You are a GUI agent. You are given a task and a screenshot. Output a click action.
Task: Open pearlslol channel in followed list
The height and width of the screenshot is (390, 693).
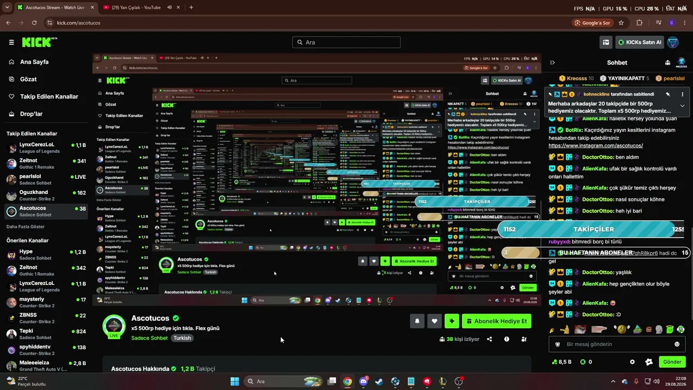46,179
